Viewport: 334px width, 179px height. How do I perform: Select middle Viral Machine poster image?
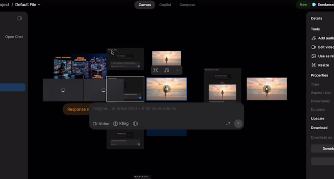point(80,67)
